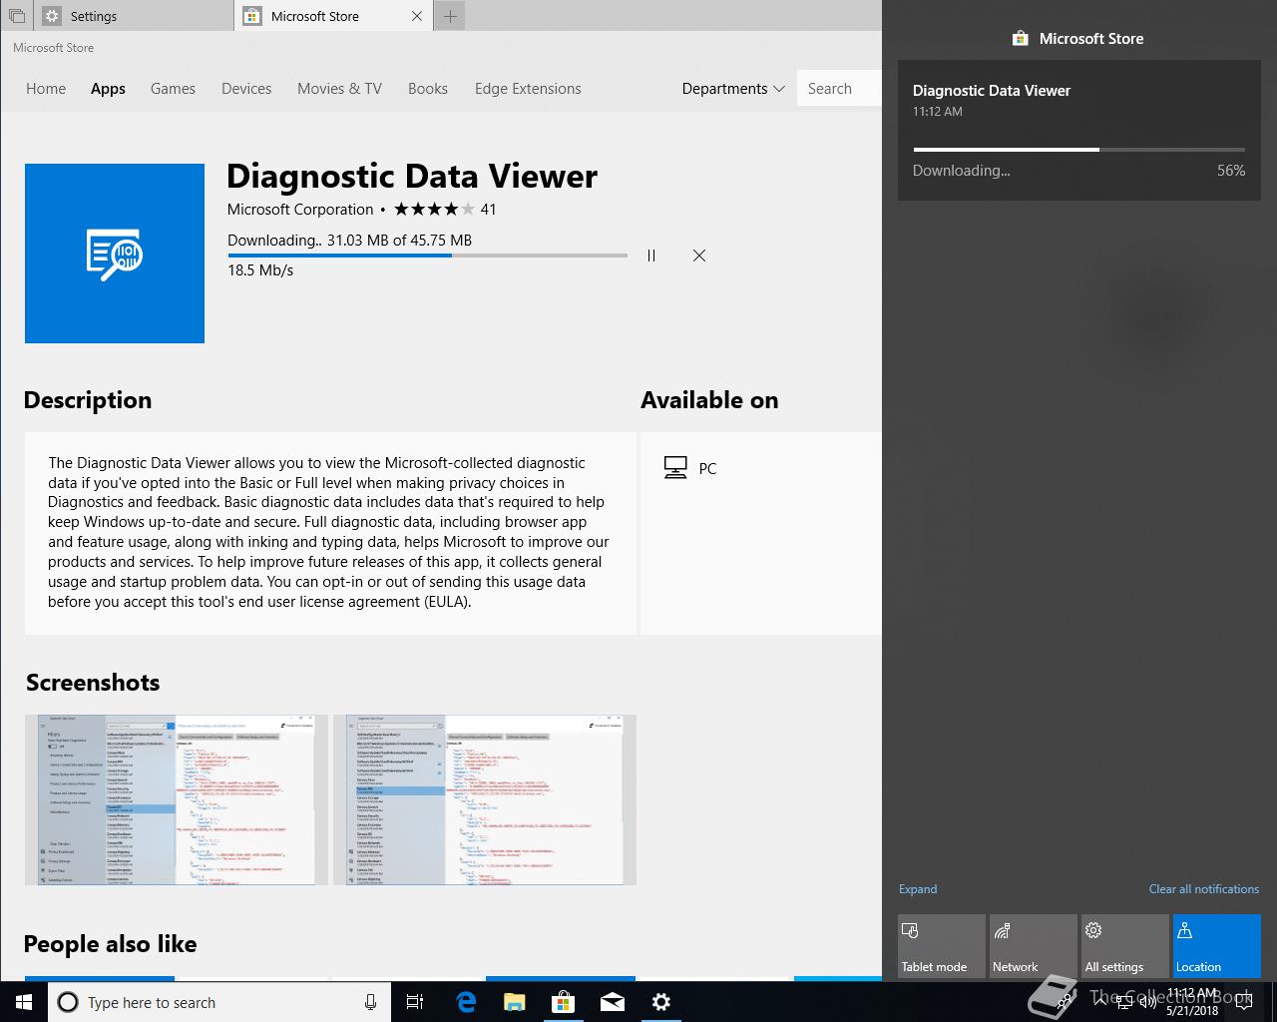Open Movies & TV section
The height and width of the screenshot is (1022, 1277).
pyautogui.click(x=339, y=89)
